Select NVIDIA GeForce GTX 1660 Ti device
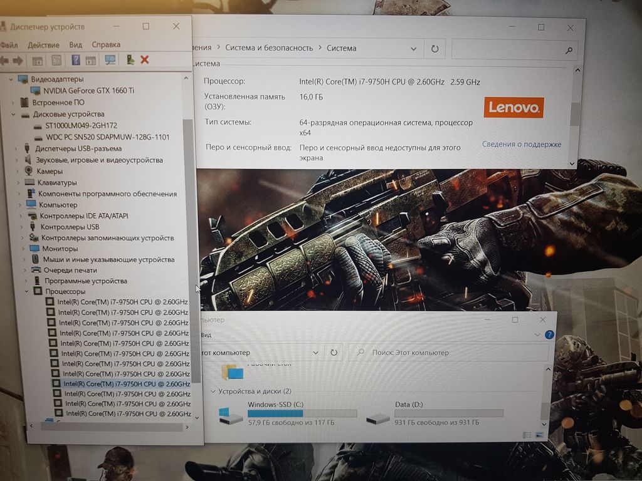 (88, 91)
